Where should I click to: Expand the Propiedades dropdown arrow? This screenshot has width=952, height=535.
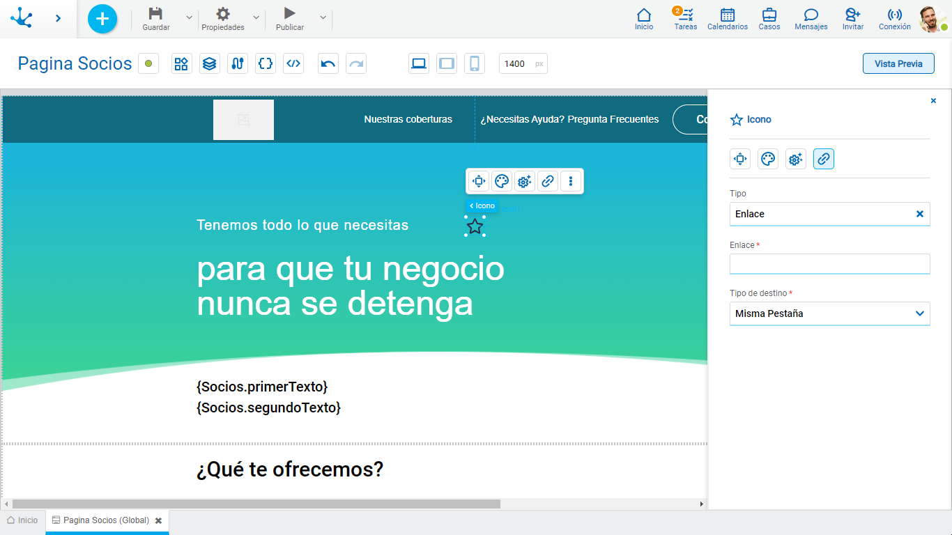click(256, 17)
